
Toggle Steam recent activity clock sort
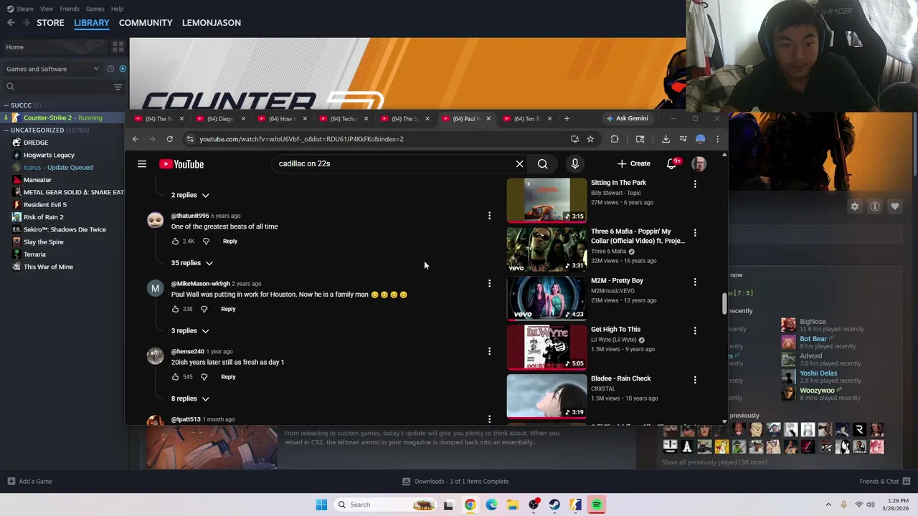coord(110,69)
